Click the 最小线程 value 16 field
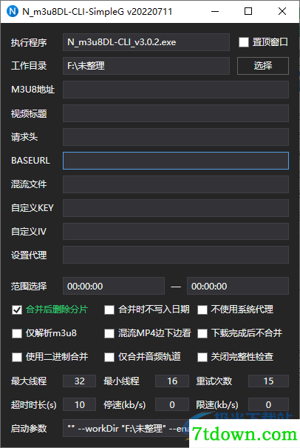The height and width of the screenshot is (448, 300). pos(172,381)
